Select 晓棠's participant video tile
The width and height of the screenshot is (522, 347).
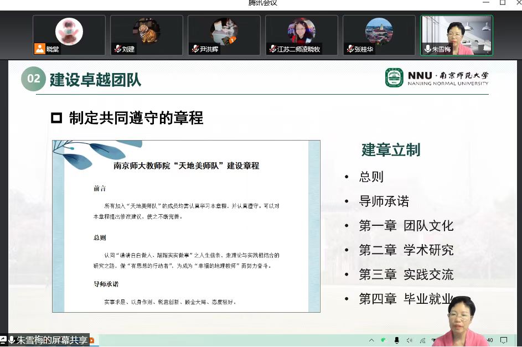click(69, 35)
